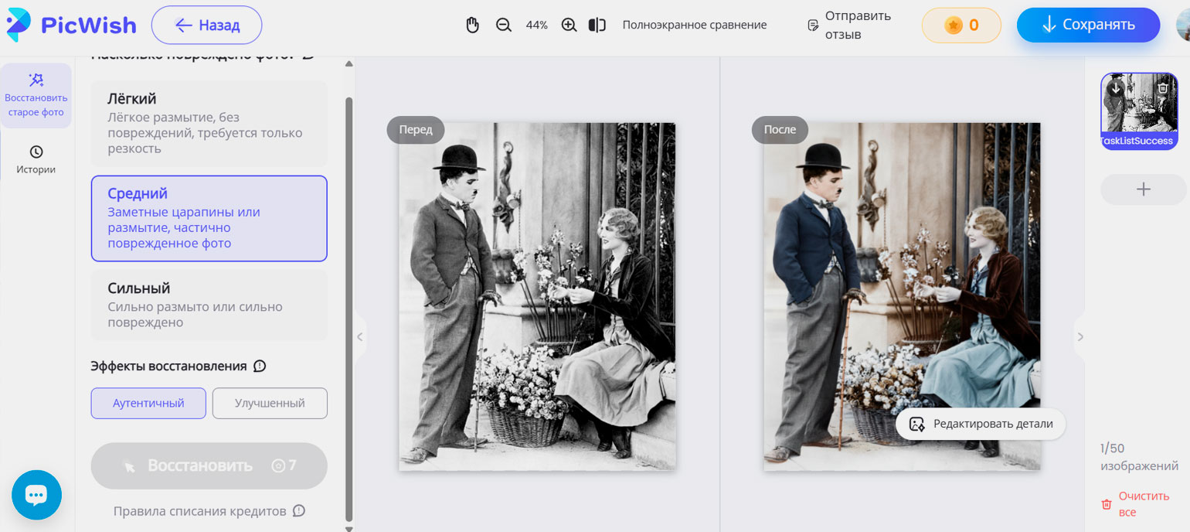Select the TaskListSuccess image thumbnail
Screen dimensions: 1190x532
click(1139, 111)
